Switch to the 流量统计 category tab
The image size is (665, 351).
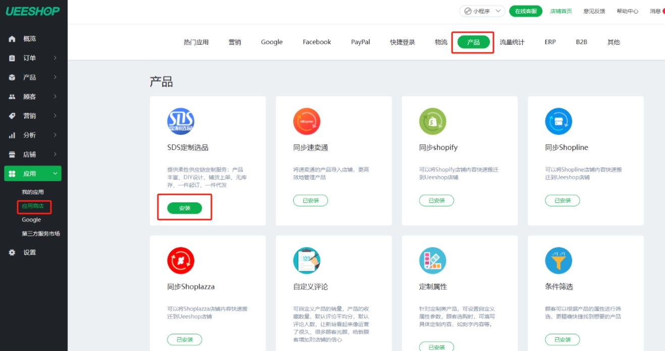point(512,42)
